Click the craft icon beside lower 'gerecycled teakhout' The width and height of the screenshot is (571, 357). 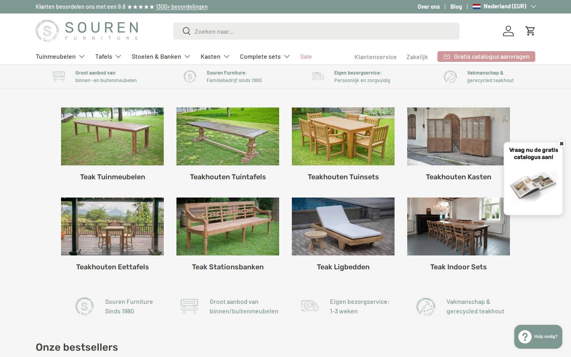[x=425, y=307]
